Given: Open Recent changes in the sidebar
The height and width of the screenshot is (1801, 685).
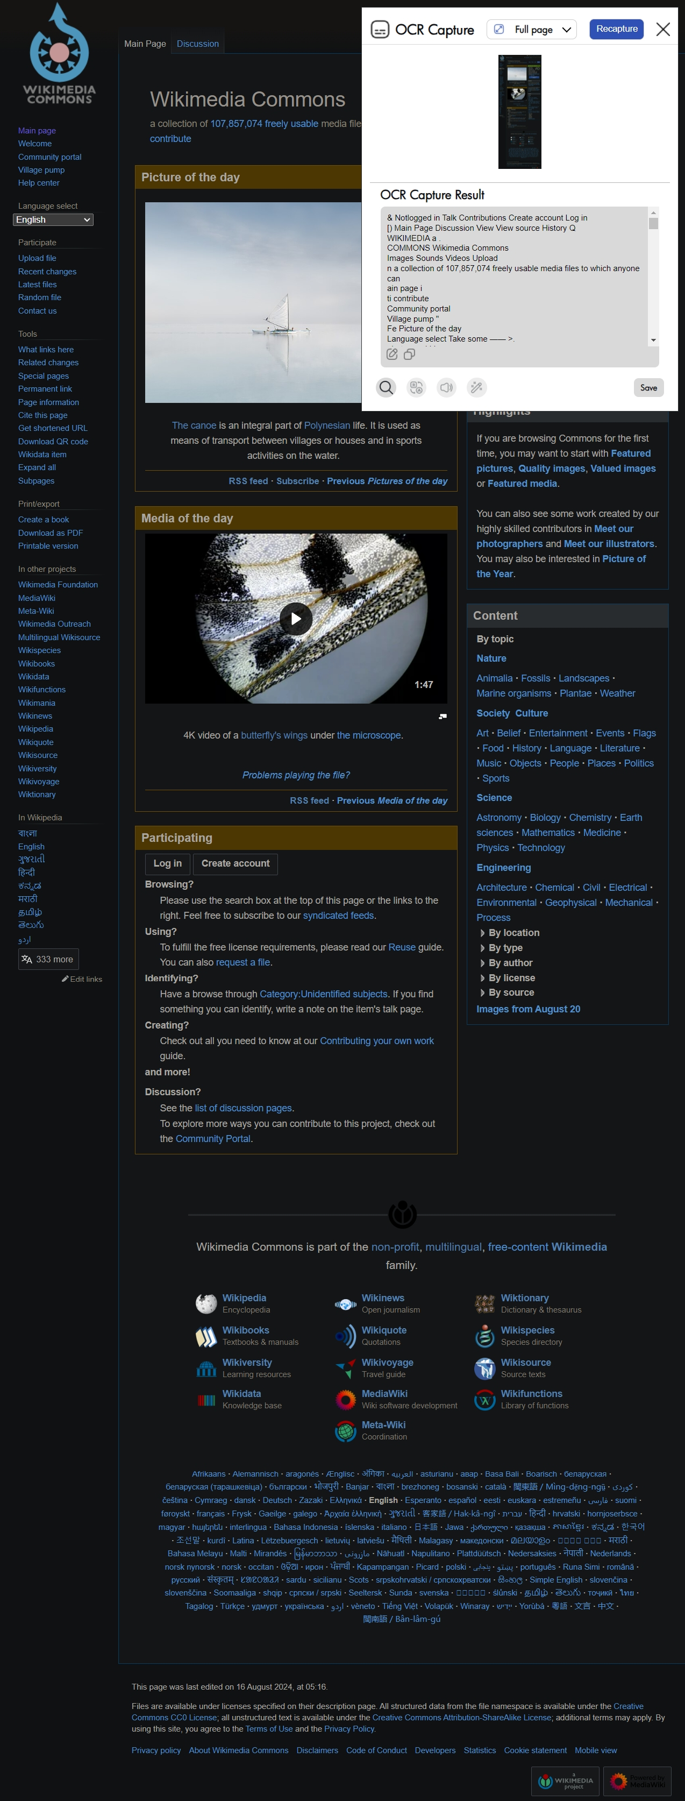Looking at the screenshot, I should click(x=47, y=271).
